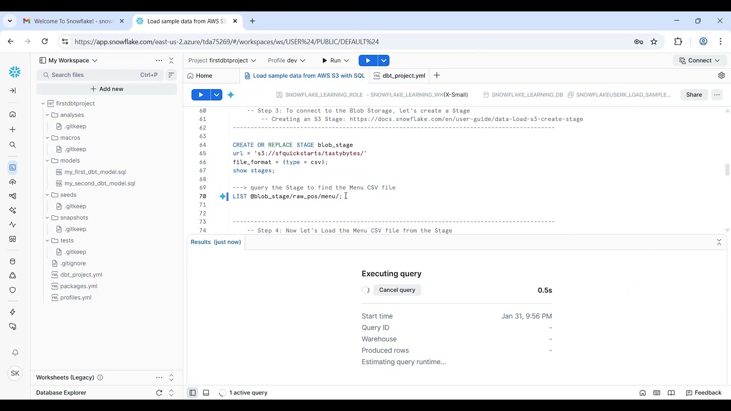Open the My Workspace dropdown
This screenshot has height=411, width=731.
68,61
